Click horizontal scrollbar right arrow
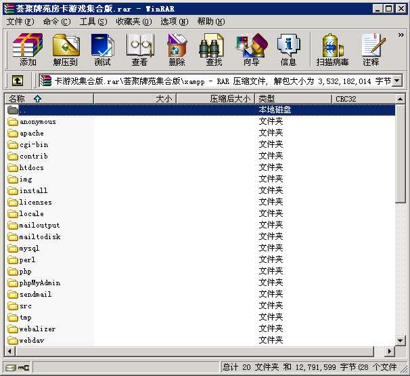Screen dimensions: 410x376 pos(390,351)
